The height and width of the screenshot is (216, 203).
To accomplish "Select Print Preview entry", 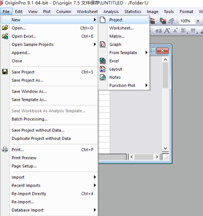I will pyautogui.click(x=49, y=158).
